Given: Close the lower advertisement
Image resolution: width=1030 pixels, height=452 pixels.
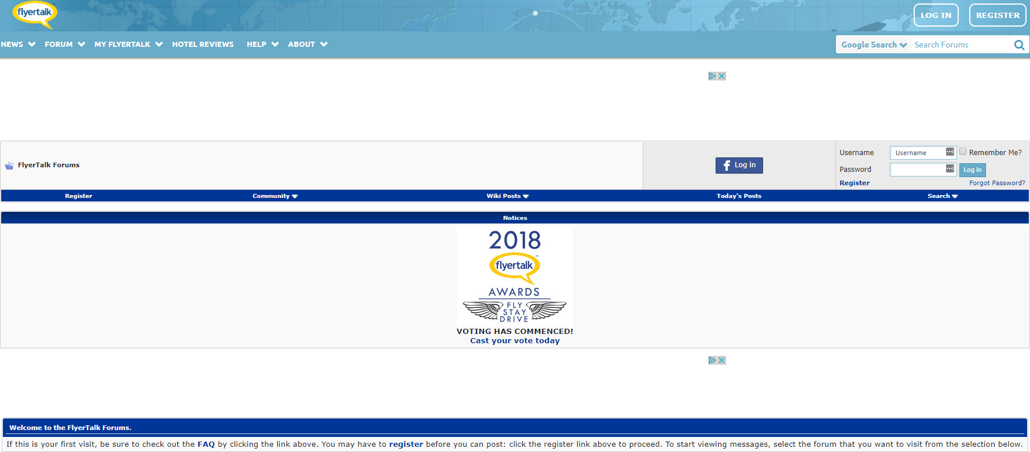Looking at the screenshot, I should click(x=721, y=360).
